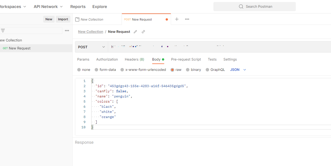This screenshot has width=331, height=166.
Task: Click the orange unsaved-changes dot on tab
Action: [167, 19]
